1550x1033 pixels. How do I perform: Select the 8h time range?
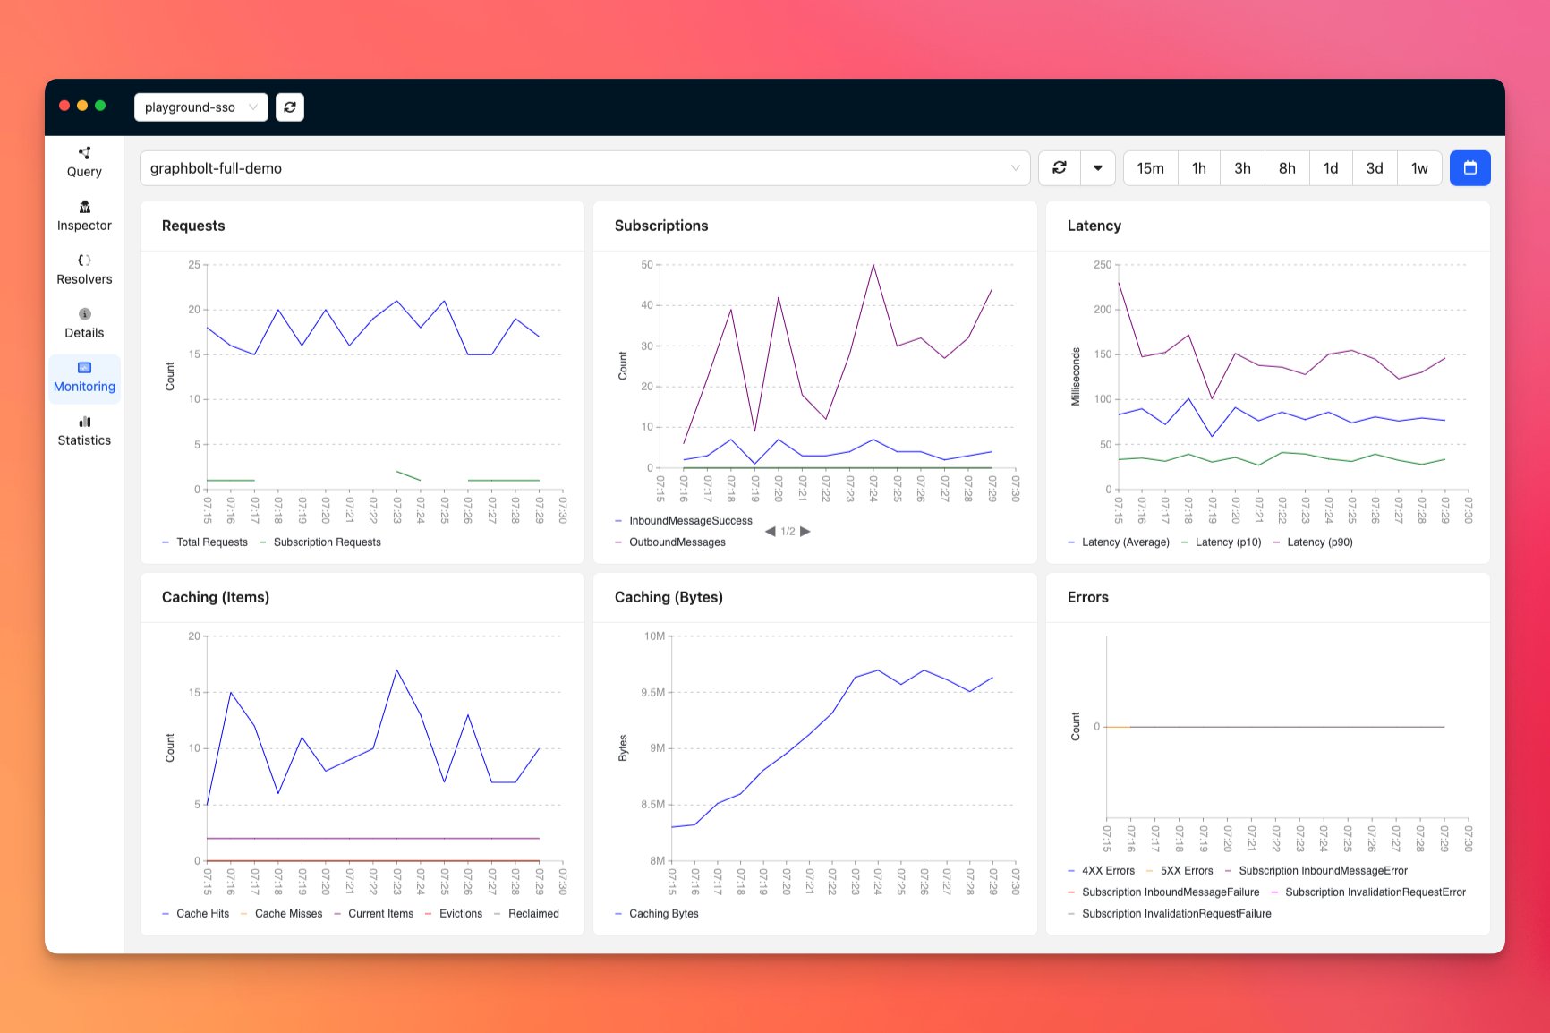(x=1287, y=168)
